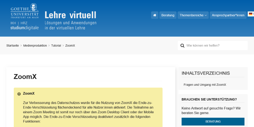This screenshot has height=127, width=254.
Task: Click the ZoomX page heading
Action: (x=25, y=77)
